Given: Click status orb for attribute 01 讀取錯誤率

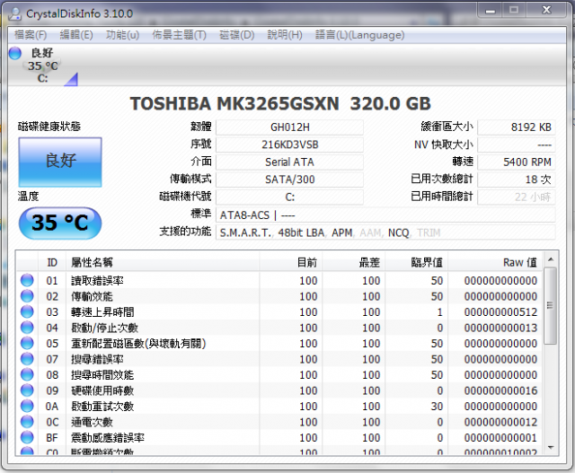Looking at the screenshot, I should click(x=27, y=280).
